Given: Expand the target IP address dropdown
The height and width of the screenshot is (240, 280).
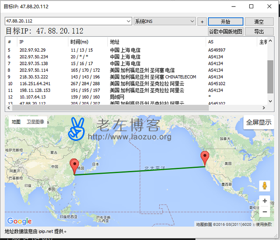Looking at the screenshot, I should pyautogui.click(x=128, y=21).
